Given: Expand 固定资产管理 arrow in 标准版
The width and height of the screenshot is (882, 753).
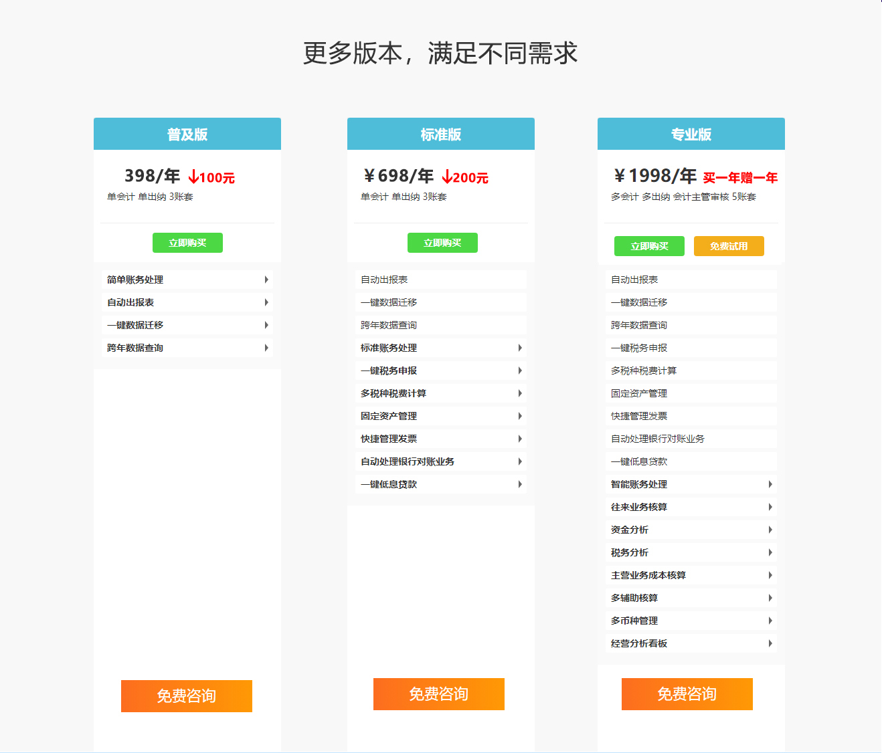Looking at the screenshot, I should (x=520, y=416).
